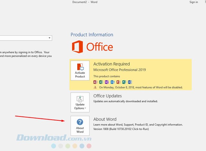Select the 'Document2 - Word' title text
This screenshot has height=151, width=206.
pos(85,2)
